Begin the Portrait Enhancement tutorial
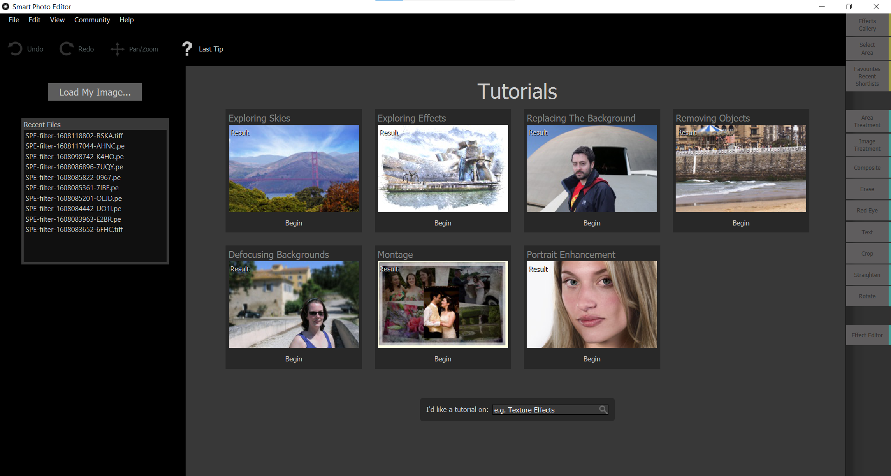Image resolution: width=891 pixels, height=476 pixels. click(592, 359)
